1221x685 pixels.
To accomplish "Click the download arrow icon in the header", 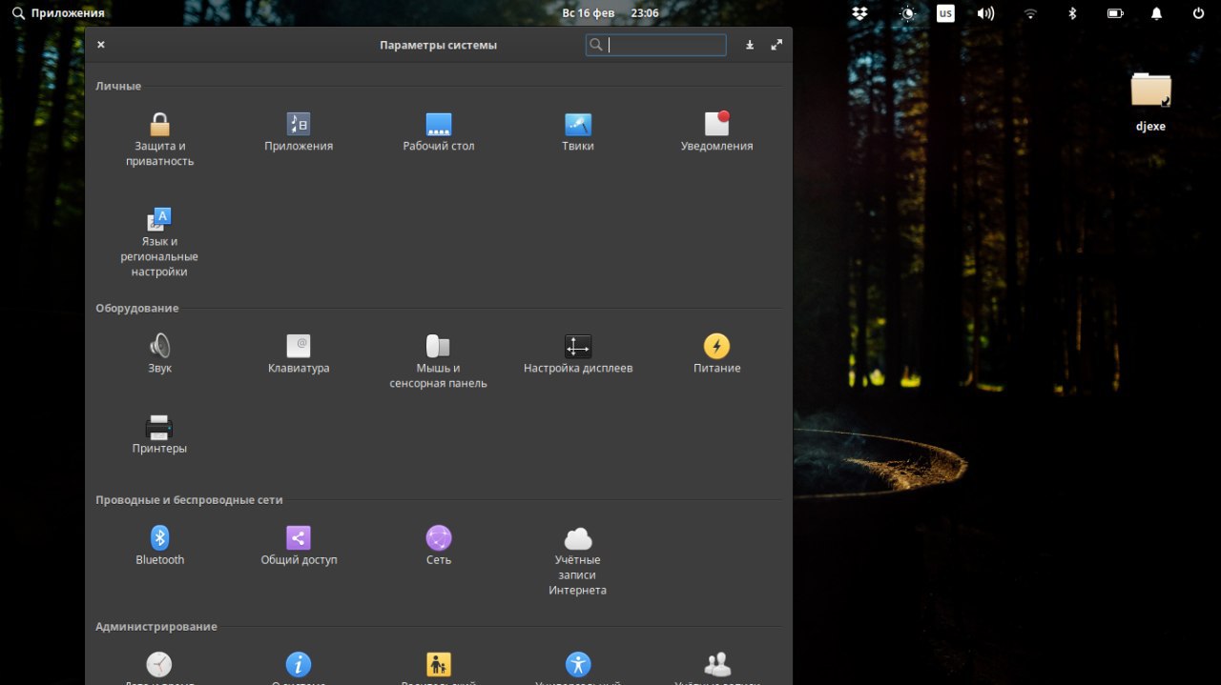I will tap(750, 45).
